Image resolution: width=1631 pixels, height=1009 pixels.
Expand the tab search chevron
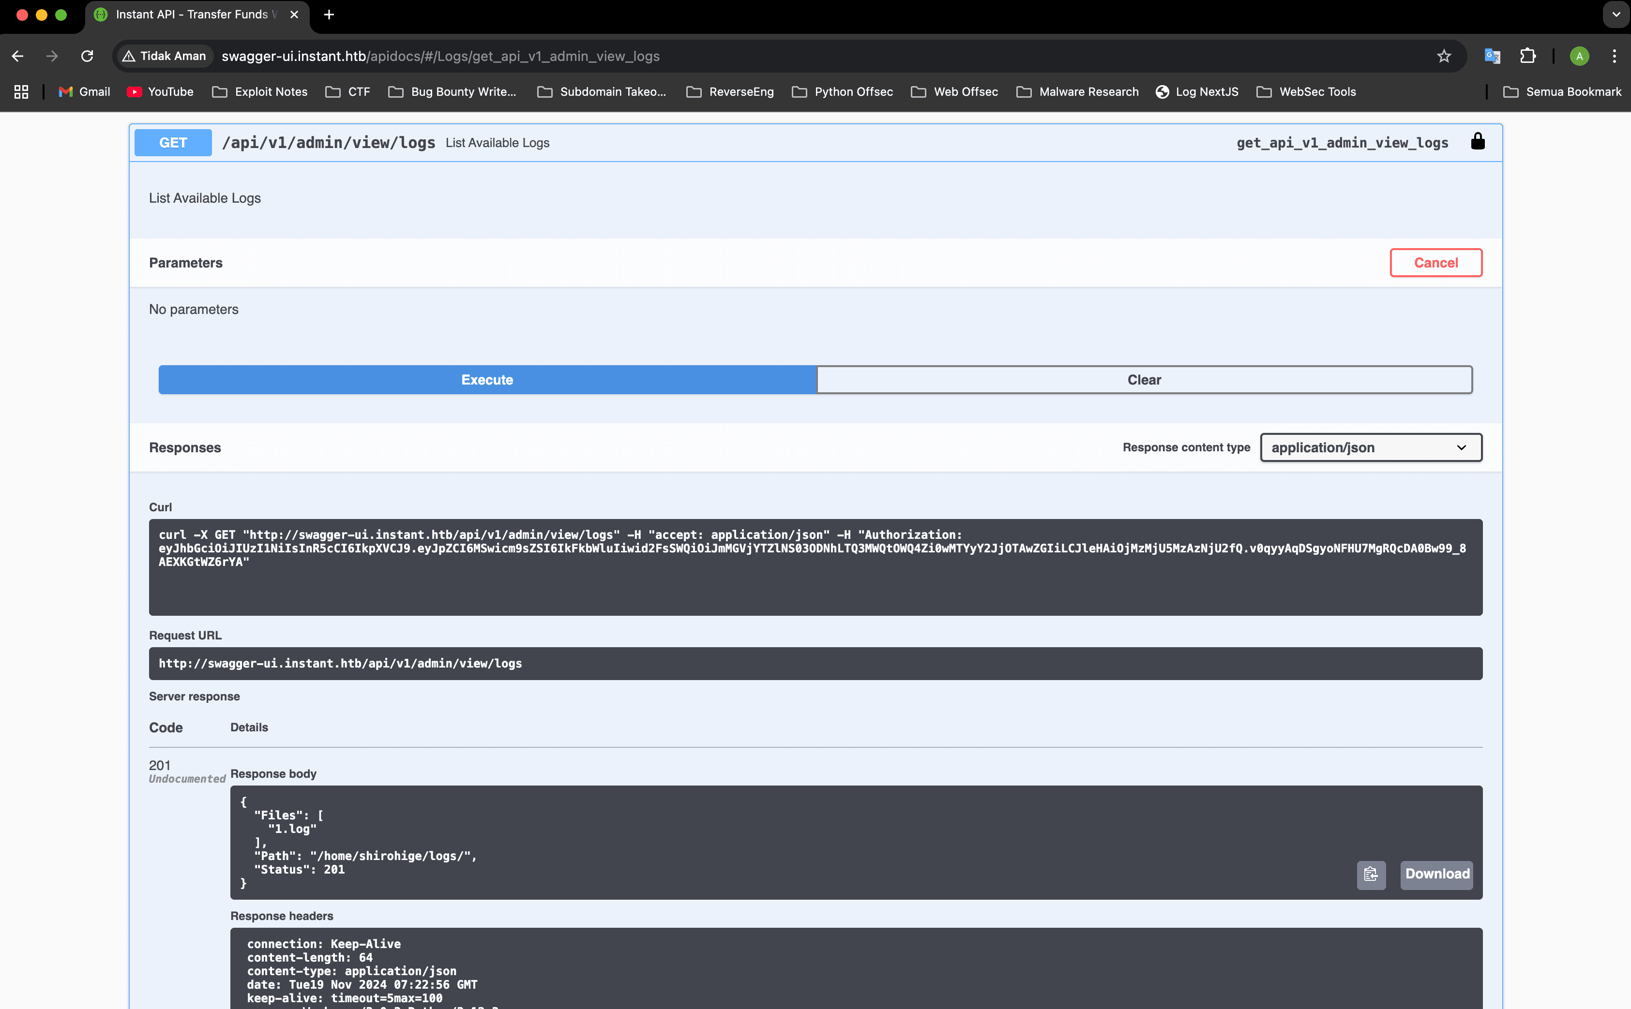[1616, 14]
